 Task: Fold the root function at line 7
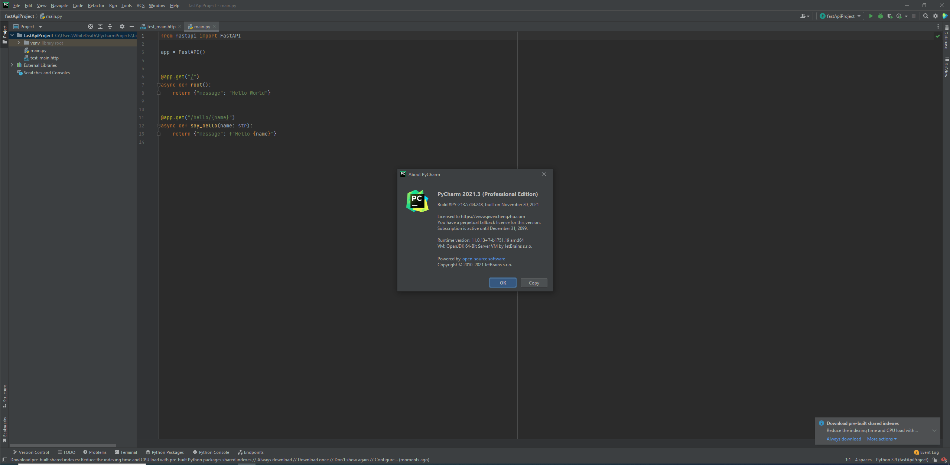159,85
